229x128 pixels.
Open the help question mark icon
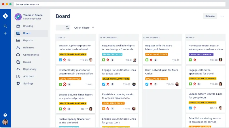(x=5, y=115)
